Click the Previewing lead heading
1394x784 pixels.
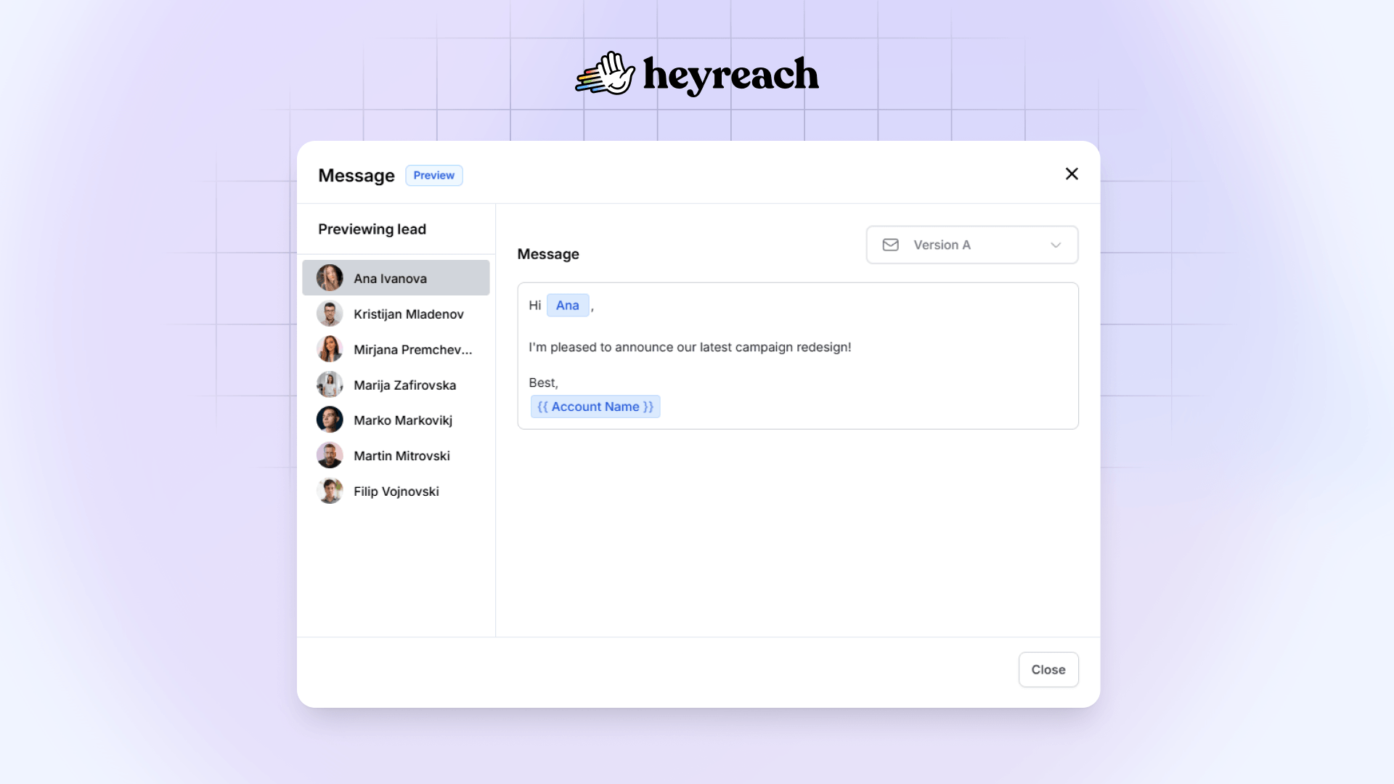point(372,229)
